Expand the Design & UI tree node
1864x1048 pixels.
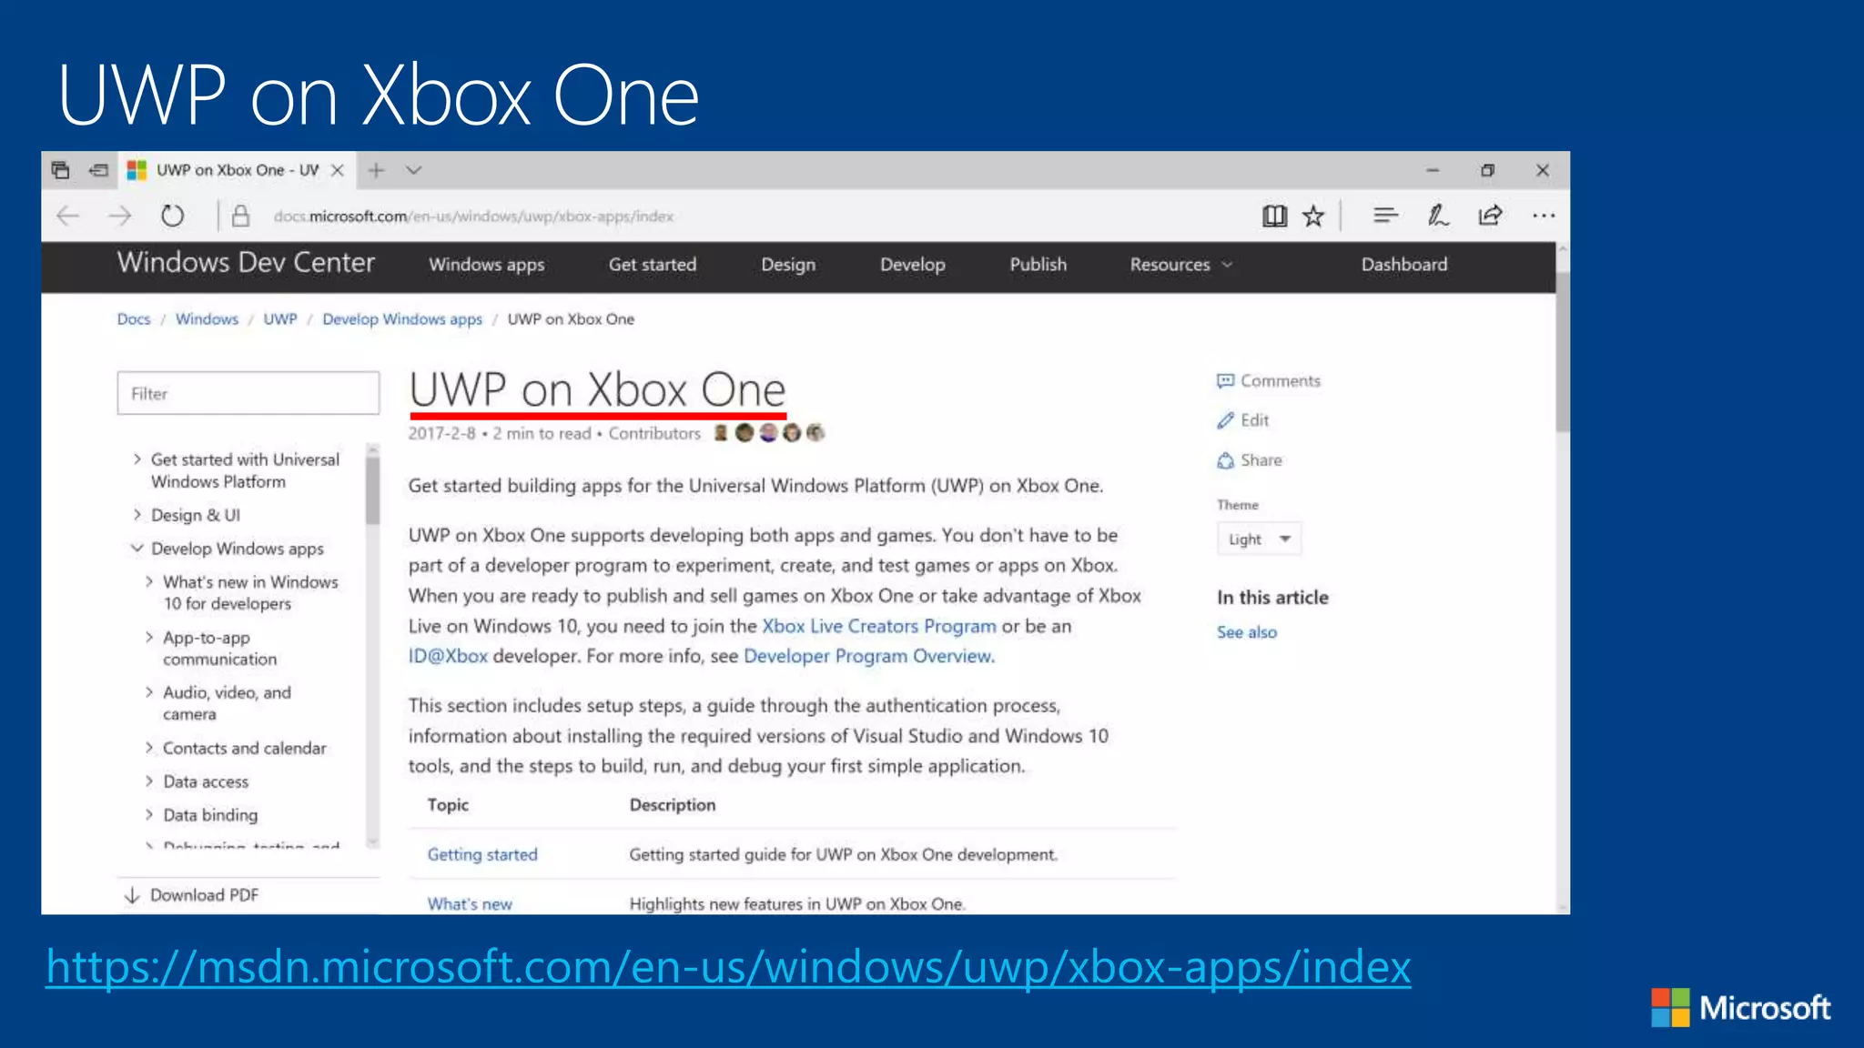(x=137, y=515)
